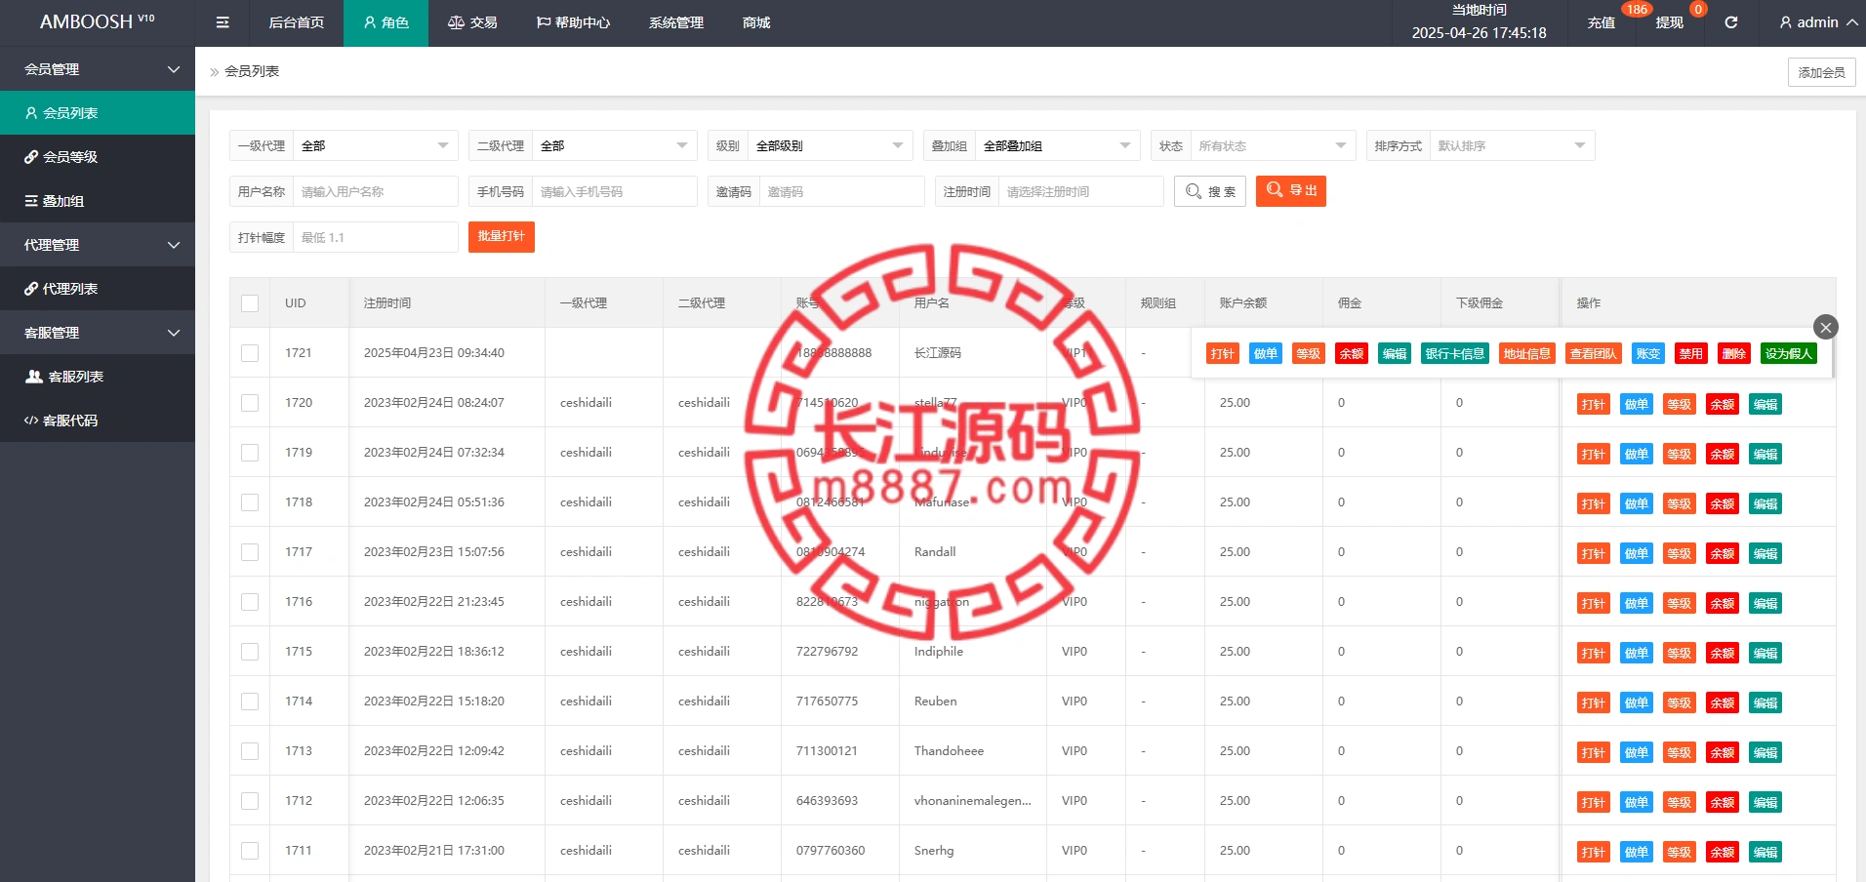Click 余额 for UID 1717 row
1866x882 pixels.
[x=1723, y=553]
